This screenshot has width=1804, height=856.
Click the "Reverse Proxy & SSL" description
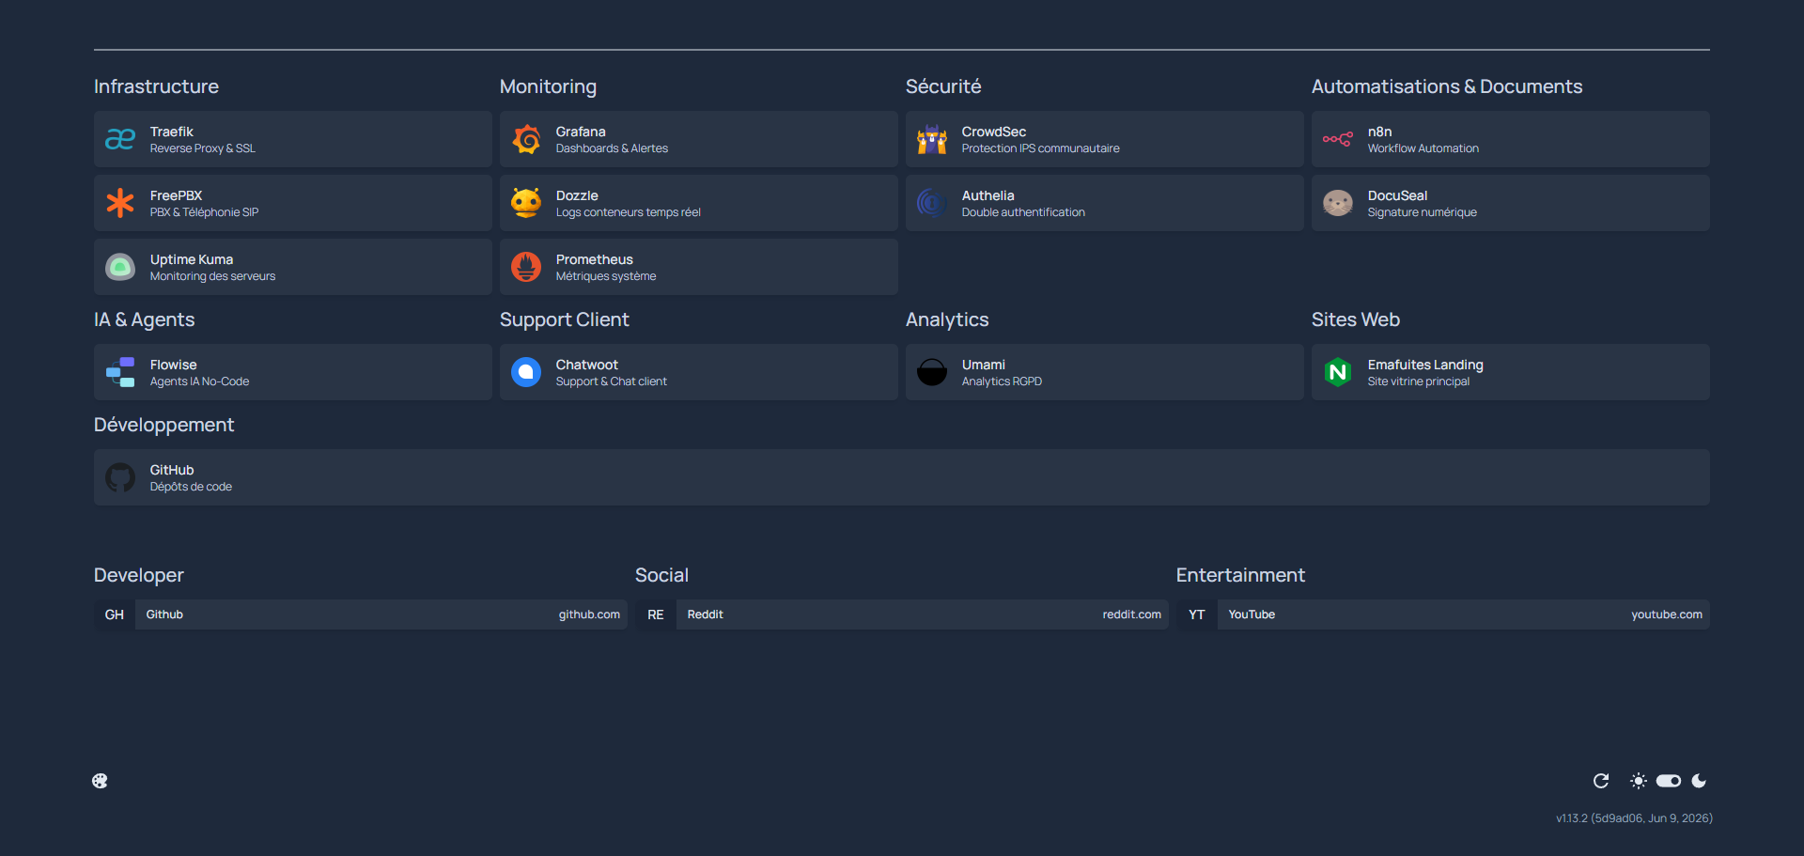(x=203, y=148)
